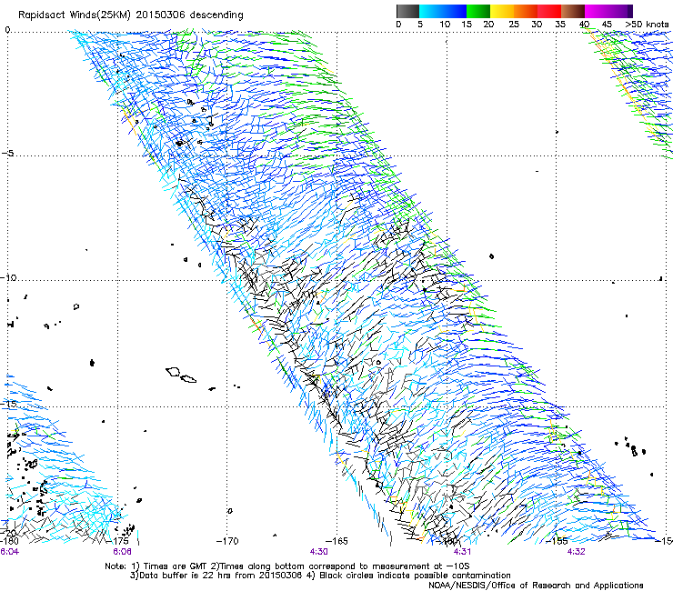Click the latitude label '-15' on the left axis
The height and width of the screenshot is (591, 673).
[x=8, y=404]
